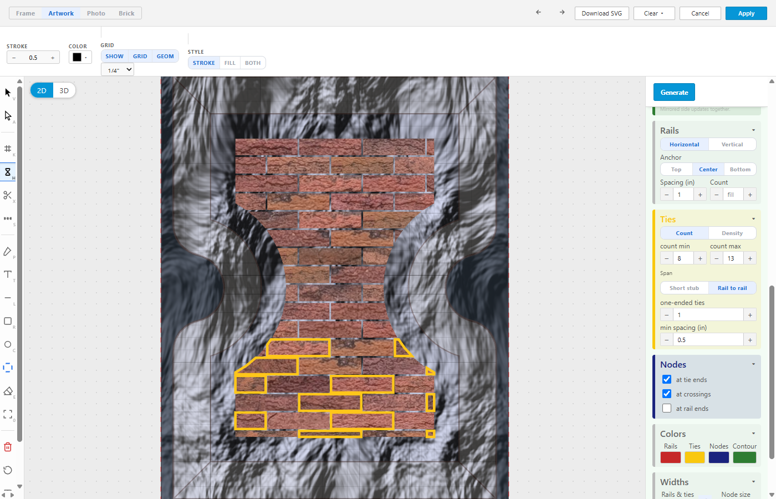776x499 pixels.
Task: Choose the rectangle shape tool
Action: [x=8, y=321]
